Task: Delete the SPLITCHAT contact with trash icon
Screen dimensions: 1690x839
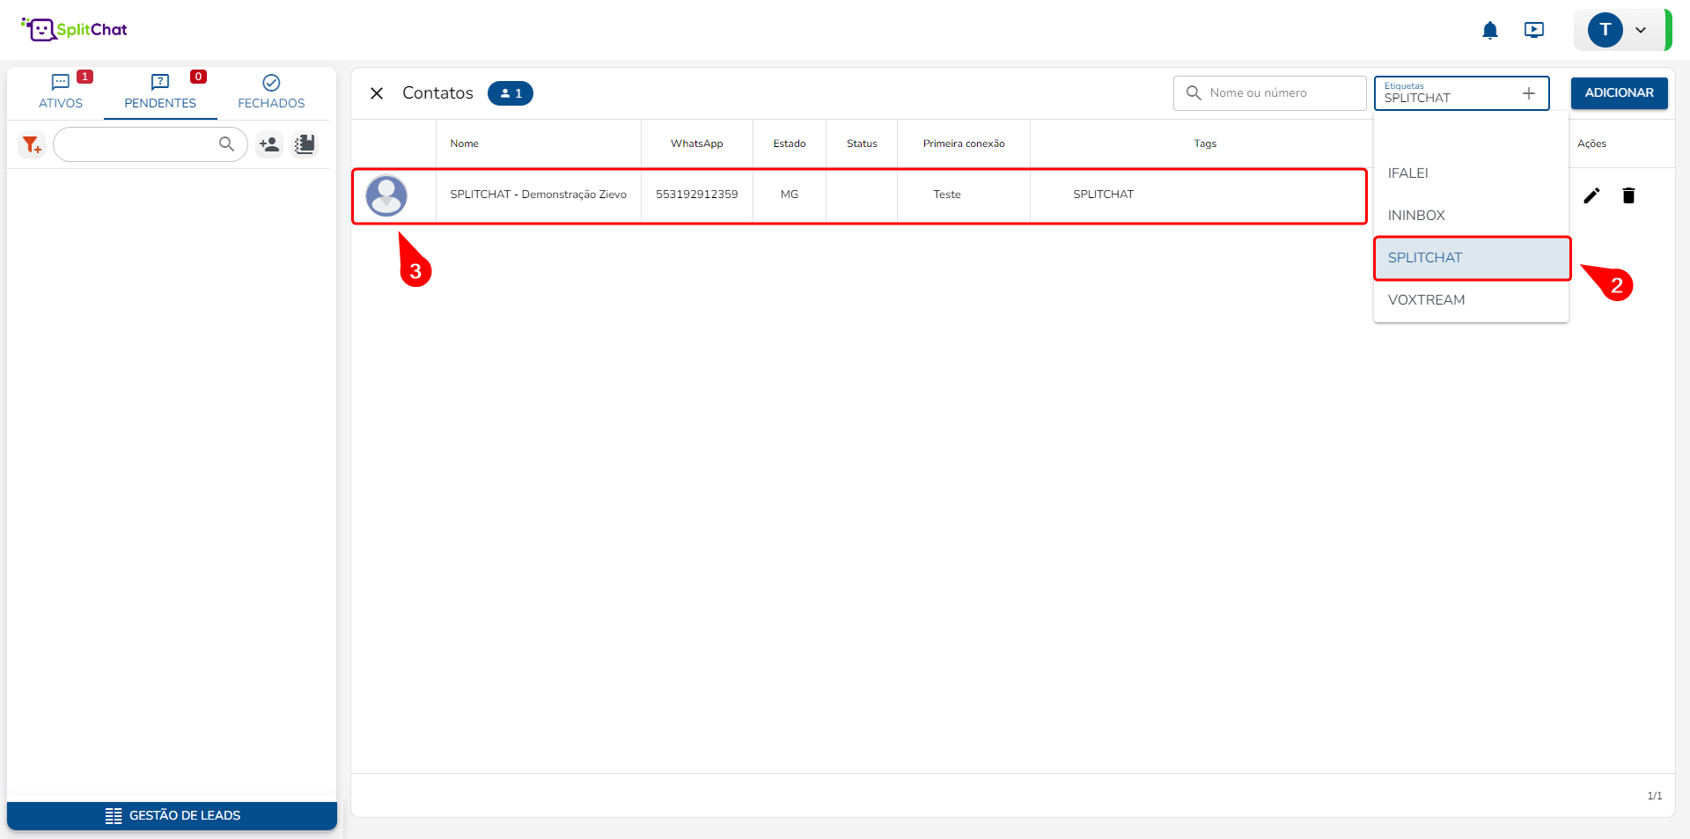Action: [1628, 195]
